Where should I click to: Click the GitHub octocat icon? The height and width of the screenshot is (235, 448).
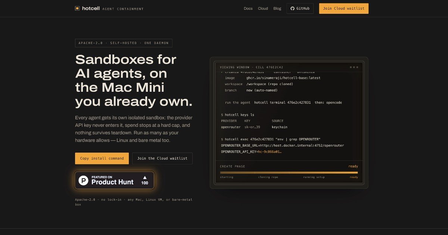click(293, 9)
